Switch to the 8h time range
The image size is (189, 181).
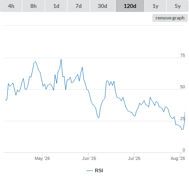[33, 6]
